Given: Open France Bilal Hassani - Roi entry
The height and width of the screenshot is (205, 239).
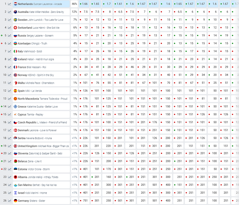Looking at the screenshot, I should [x=41, y=67].
